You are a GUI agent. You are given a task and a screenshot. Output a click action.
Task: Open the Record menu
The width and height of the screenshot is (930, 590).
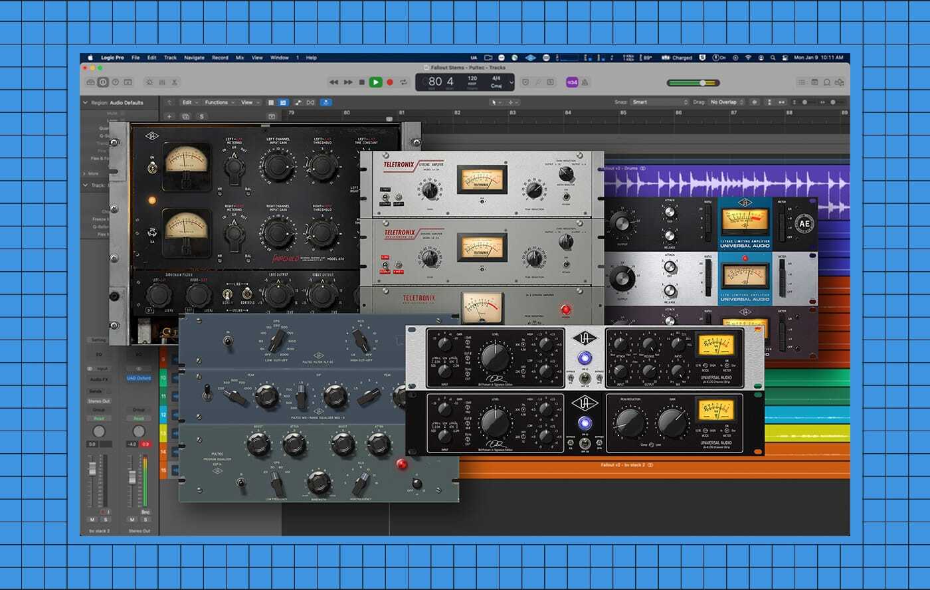pos(220,58)
